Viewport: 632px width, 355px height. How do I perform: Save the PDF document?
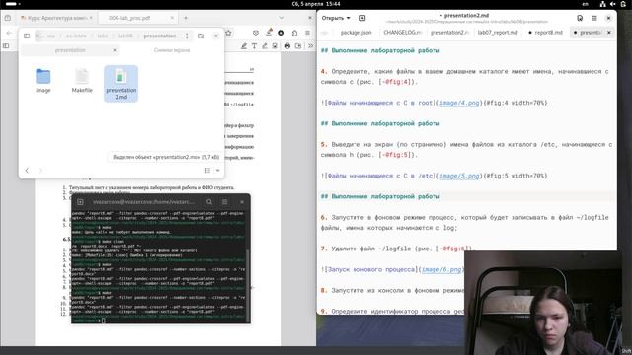click(x=298, y=46)
